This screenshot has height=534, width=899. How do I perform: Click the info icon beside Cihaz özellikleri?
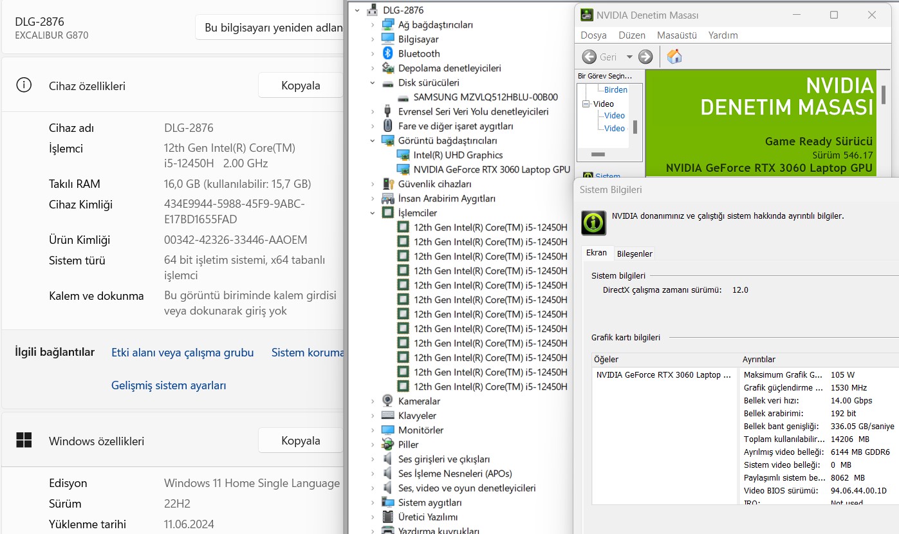pos(24,85)
